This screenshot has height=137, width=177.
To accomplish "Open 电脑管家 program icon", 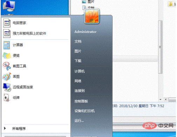I will click(7, 23).
